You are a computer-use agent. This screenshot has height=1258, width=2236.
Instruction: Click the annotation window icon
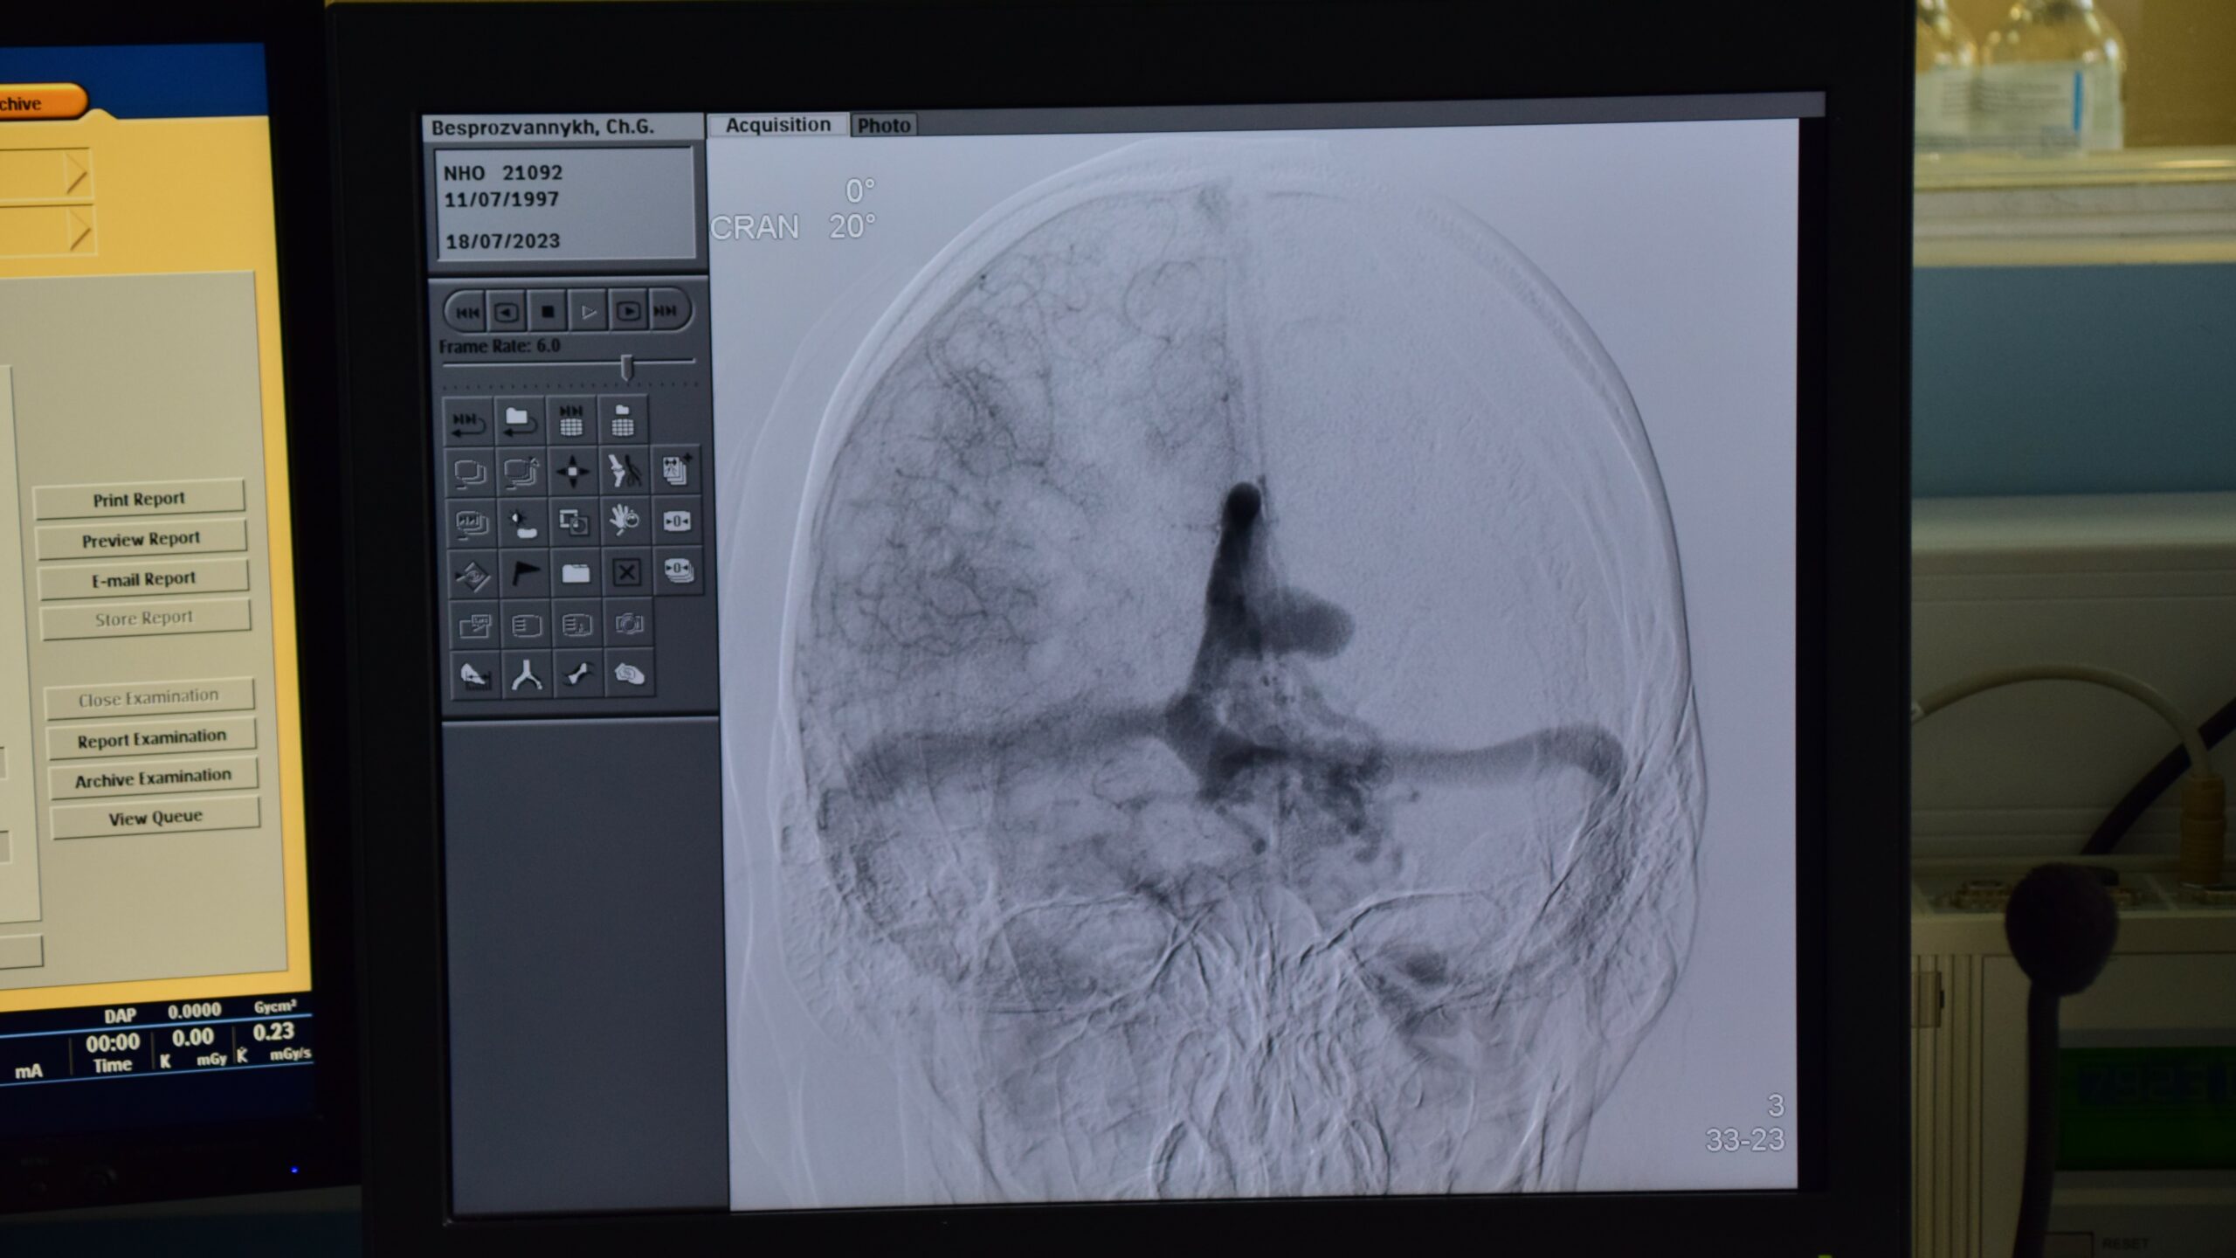tap(476, 626)
